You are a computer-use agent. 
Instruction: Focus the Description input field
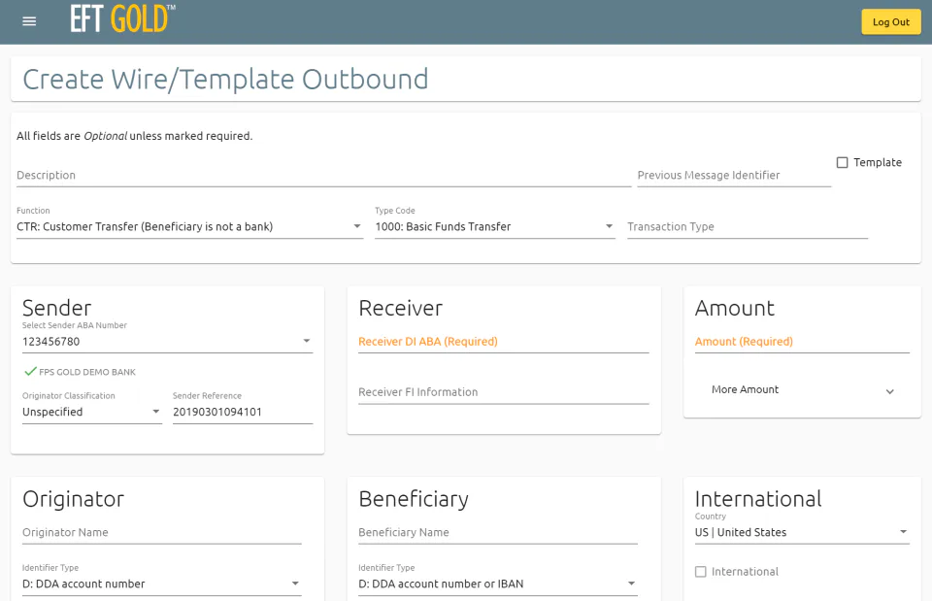pyautogui.click(x=323, y=176)
